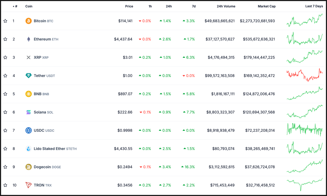Click Tether volume $99,572,163,508
This screenshot has height=196, width=327.
[220, 76]
